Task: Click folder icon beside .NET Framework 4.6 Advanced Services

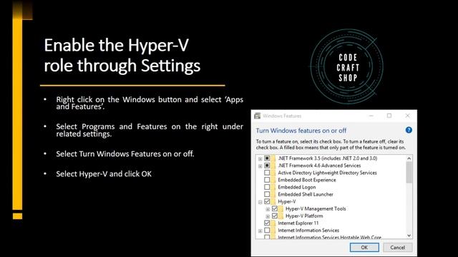Action: tap(273, 166)
